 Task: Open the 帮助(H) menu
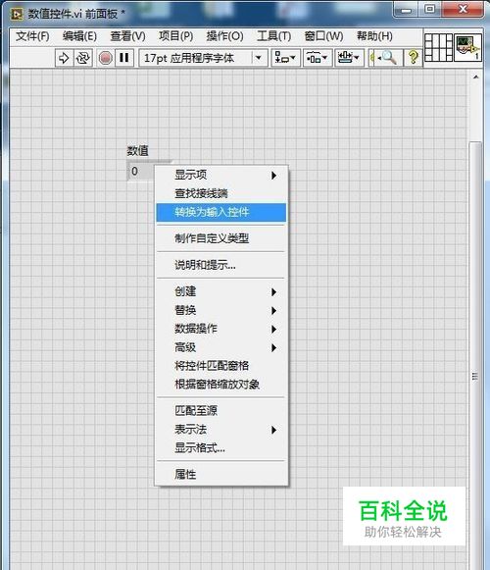pos(374,36)
